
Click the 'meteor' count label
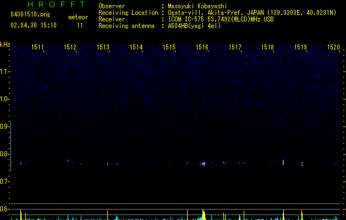(78, 17)
